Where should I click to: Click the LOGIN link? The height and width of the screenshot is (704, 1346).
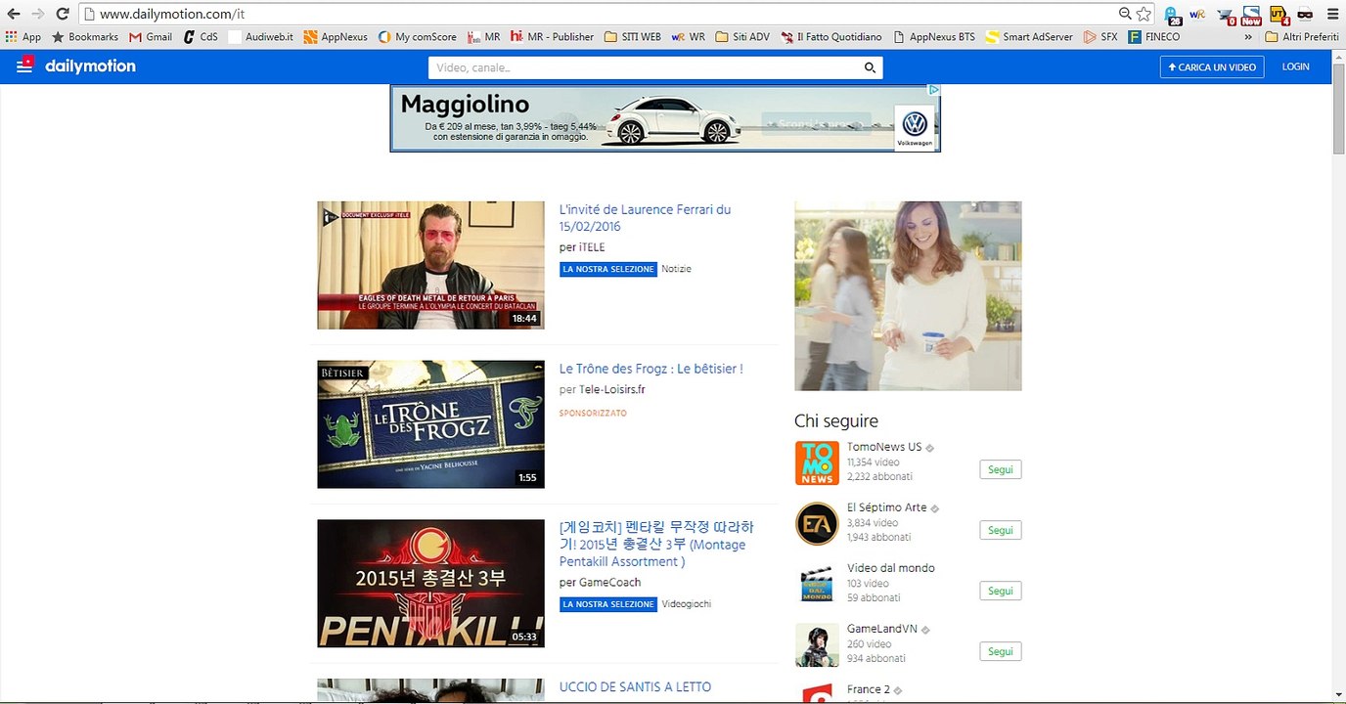click(1295, 66)
